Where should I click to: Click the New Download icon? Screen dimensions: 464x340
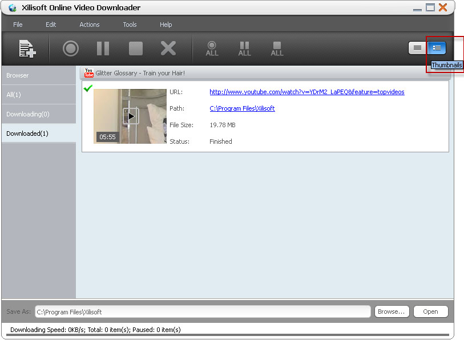point(27,48)
